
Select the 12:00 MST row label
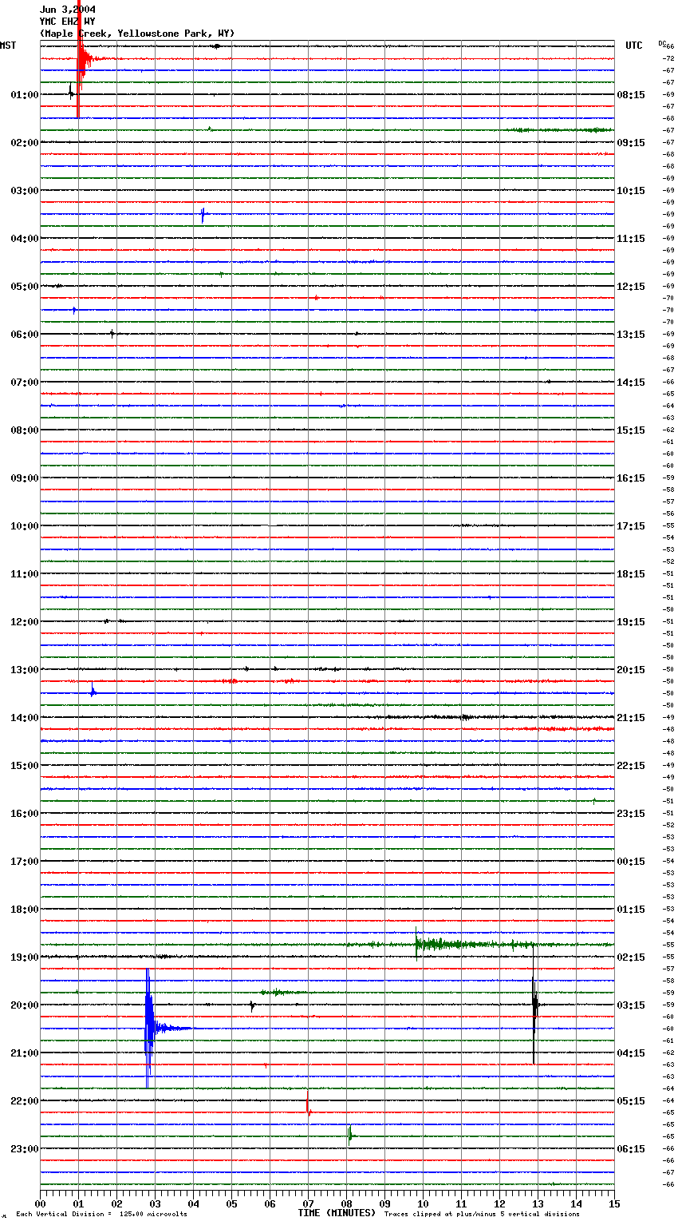pos(24,622)
